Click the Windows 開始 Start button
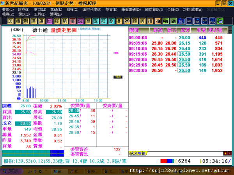Image resolution: width=234 pixels, height=175 pixels. [x=11, y=171]
